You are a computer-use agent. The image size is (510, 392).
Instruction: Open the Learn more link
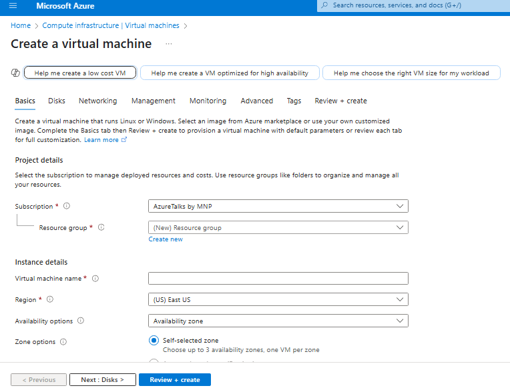pos(101,139)
